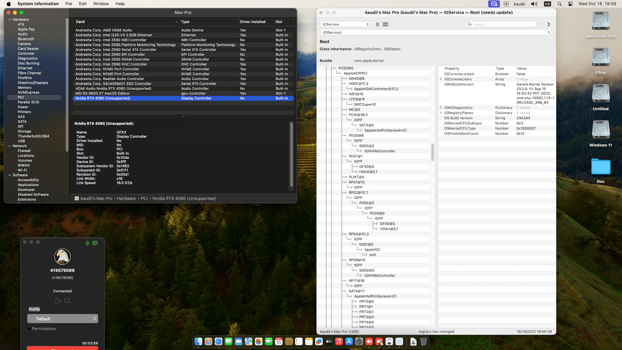The image size is (622, 350).
Task: Open the chat icon in AnyDesk panel
Action: coord(67,301)
